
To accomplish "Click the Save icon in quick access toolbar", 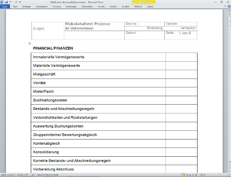I will (6, 2).
